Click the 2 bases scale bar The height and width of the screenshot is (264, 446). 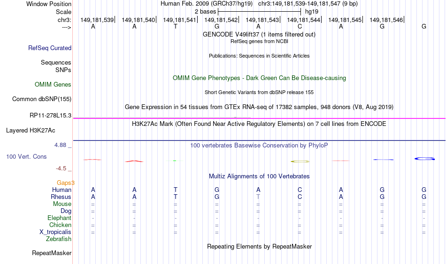pyautogui.click(x=259, y=12)
